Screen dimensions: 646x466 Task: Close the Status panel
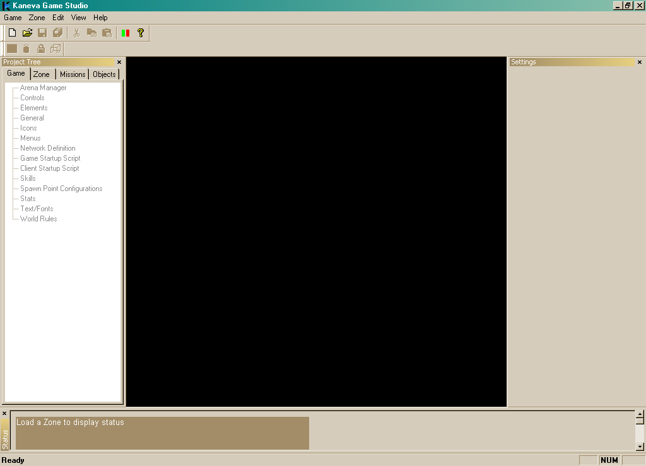[x=4, y=413]
